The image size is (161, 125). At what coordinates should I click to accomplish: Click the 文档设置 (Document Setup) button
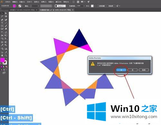[101, 6]
